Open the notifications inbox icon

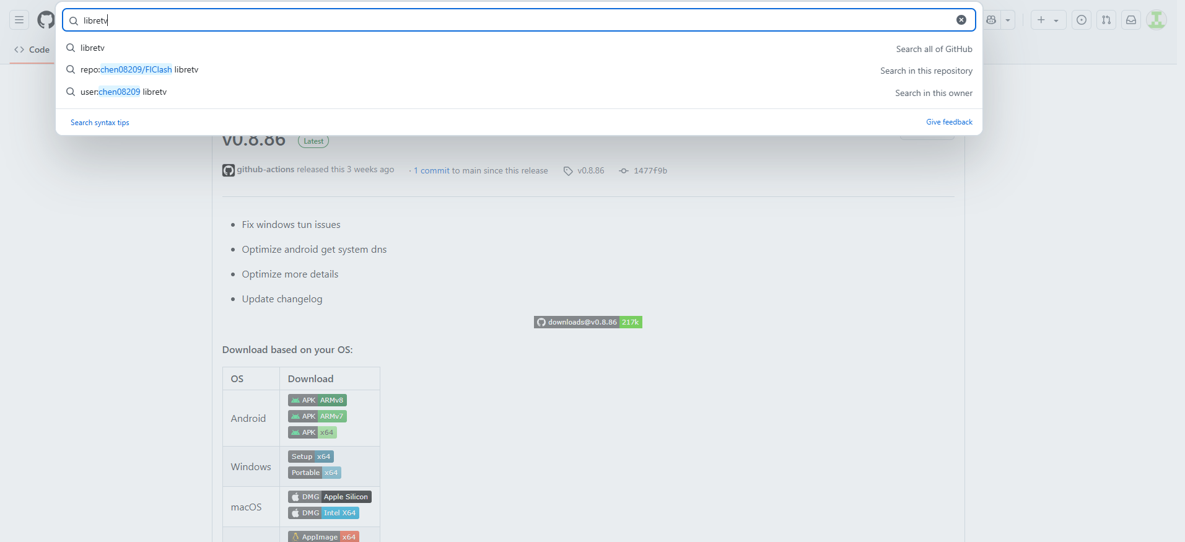1131,20
